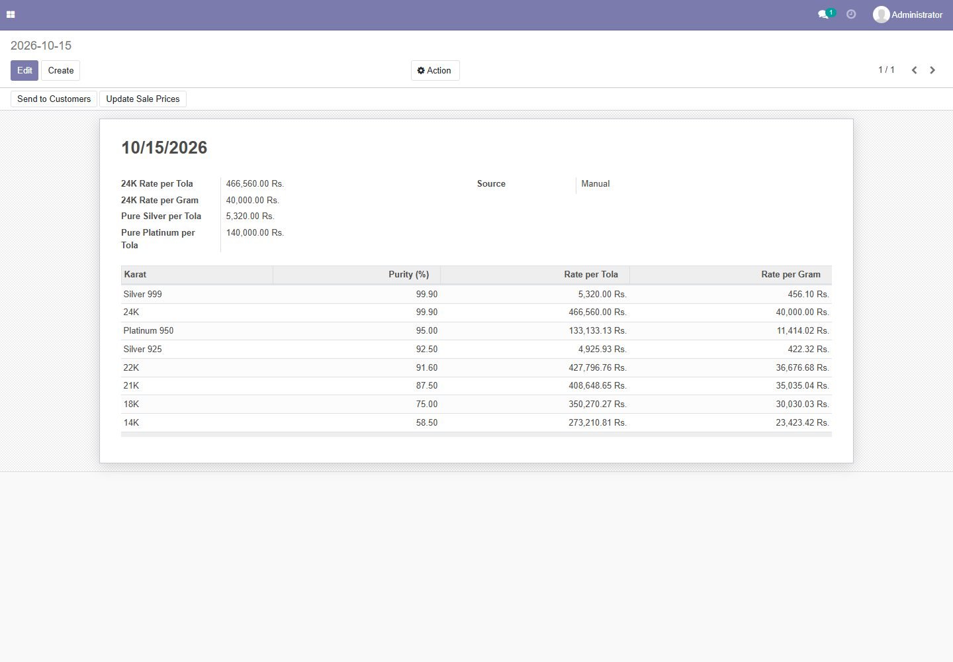Screen dimensions: 953x662
Task: Select the Silver 999 row
Action: 476,295
